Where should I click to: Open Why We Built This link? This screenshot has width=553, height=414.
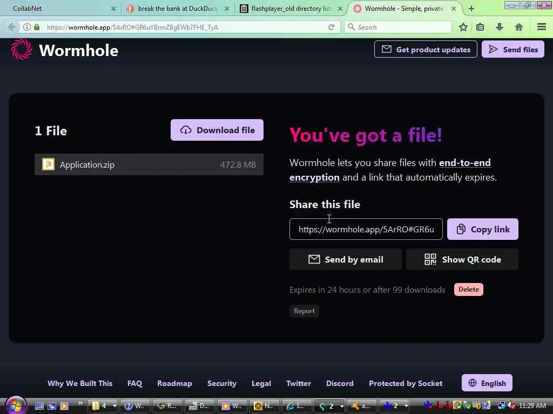(80, 383)
